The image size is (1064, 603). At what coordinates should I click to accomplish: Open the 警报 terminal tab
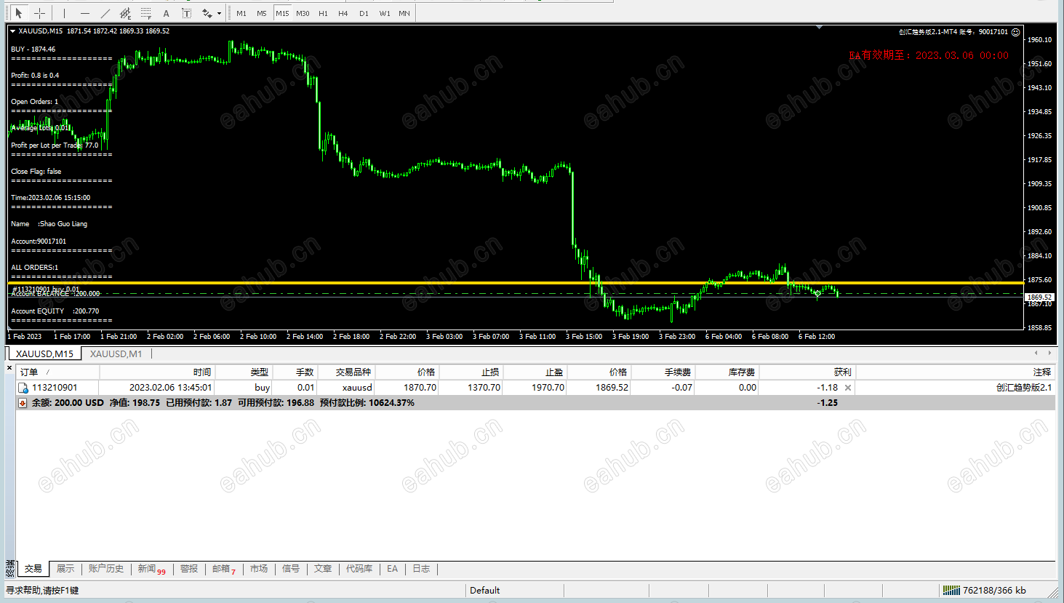click(x=189, y=569)
